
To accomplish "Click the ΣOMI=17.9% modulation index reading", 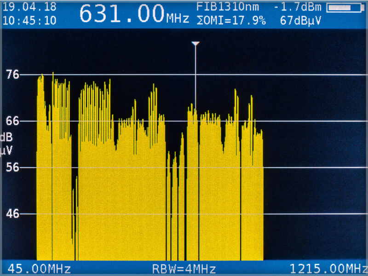I will coord(231,21).
